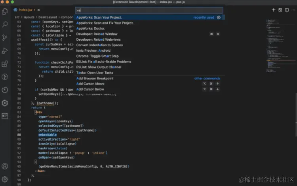Run ESLint: Show Output Channel

149,67
